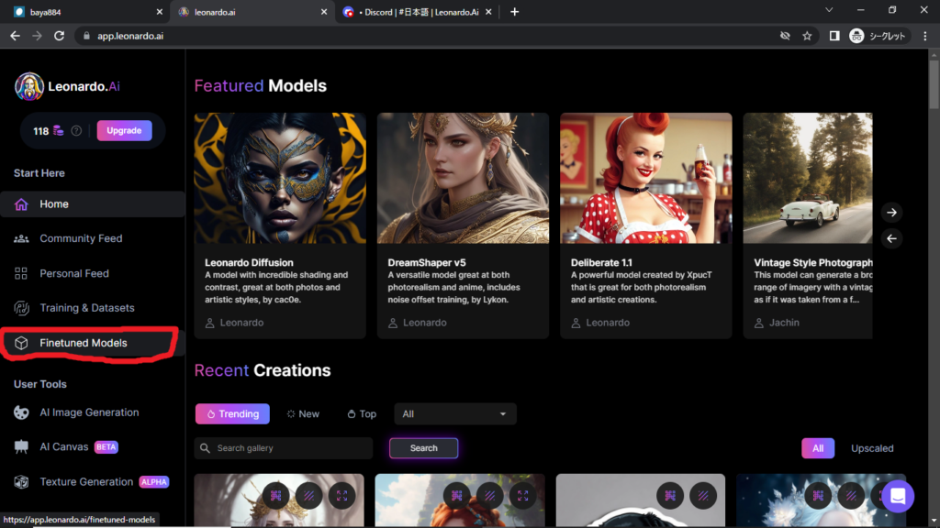
Task: Reload the page using browser refresh icon
Action: pos(60,36)
